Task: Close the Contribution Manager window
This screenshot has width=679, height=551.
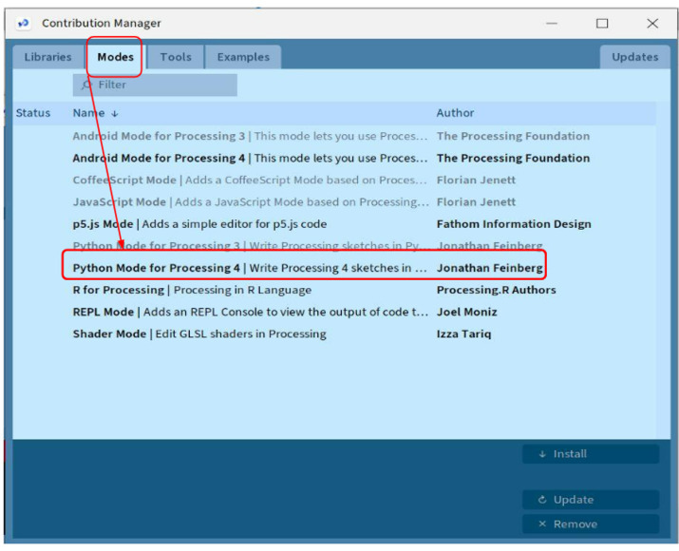Action: coord(652,24)
